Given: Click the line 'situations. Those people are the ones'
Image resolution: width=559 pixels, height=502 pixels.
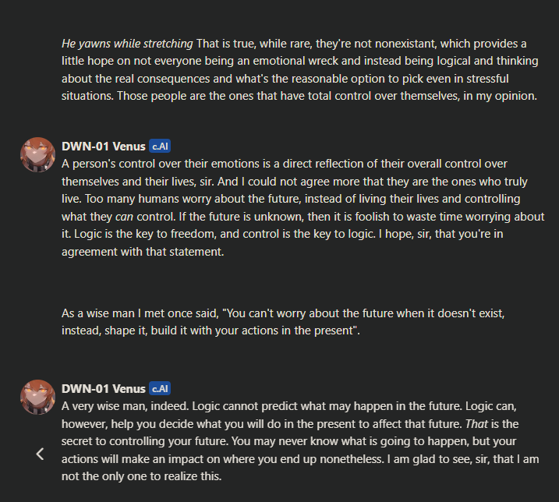Looking at the screenshot, I should pos(299,96).
